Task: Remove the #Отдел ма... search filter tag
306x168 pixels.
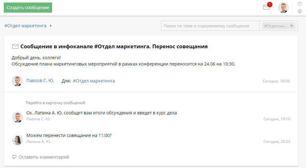Action: (292, 26)
